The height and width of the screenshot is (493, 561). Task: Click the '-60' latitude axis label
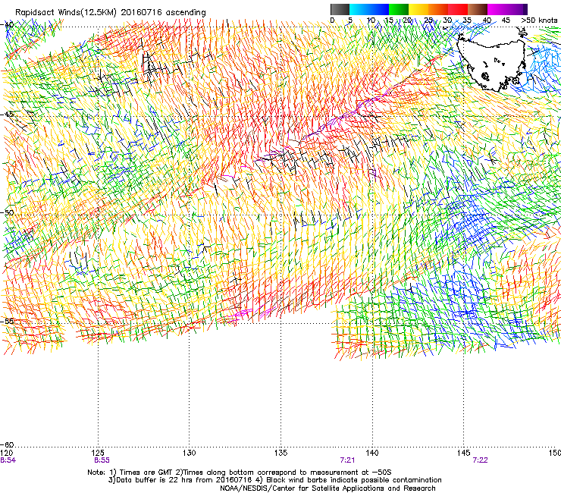click(8, 445)
